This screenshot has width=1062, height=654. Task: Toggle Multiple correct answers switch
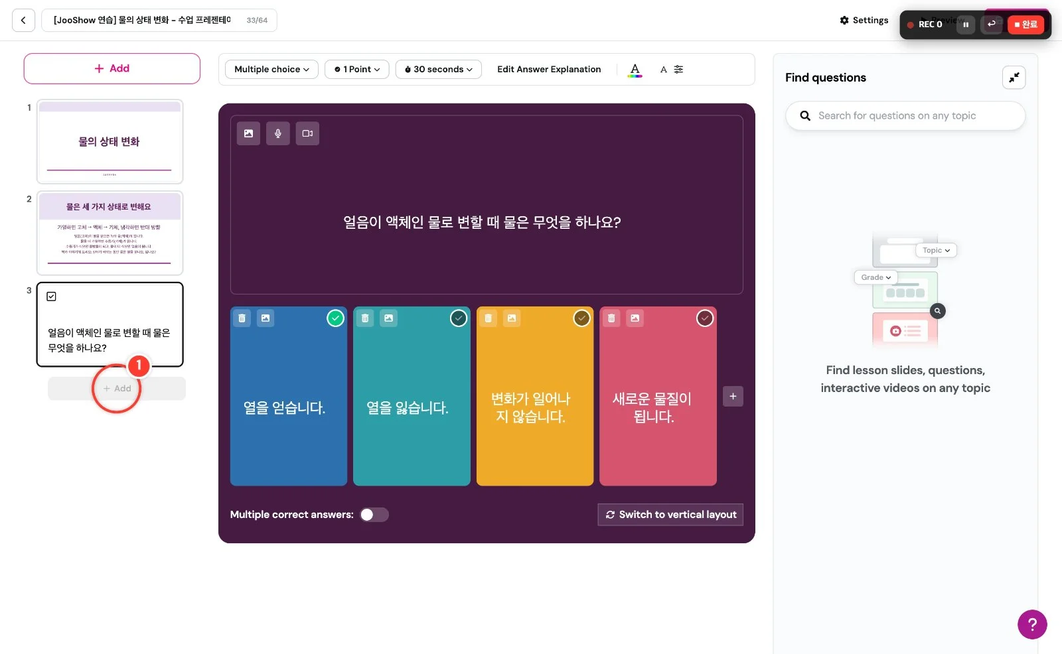click(374, 515)
